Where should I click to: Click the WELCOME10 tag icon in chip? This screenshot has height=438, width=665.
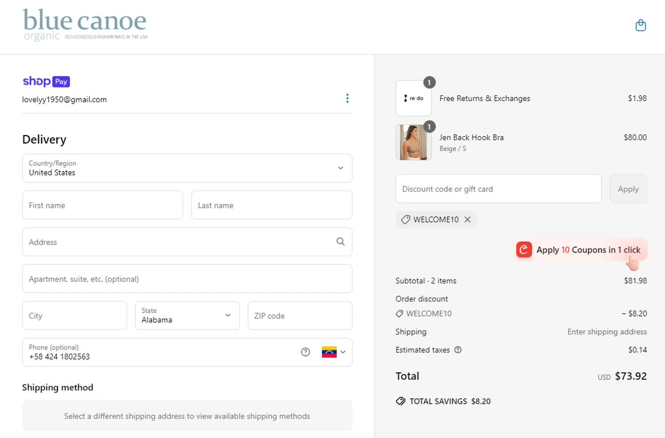pyautogui.click(x=406, y=219)
